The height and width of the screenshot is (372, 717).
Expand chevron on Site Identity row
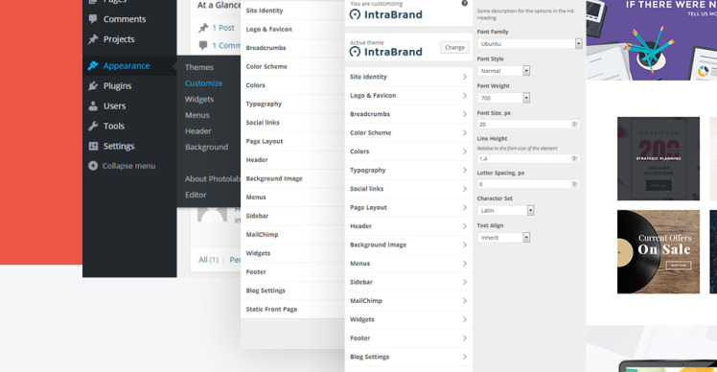[x=465, y=77]
